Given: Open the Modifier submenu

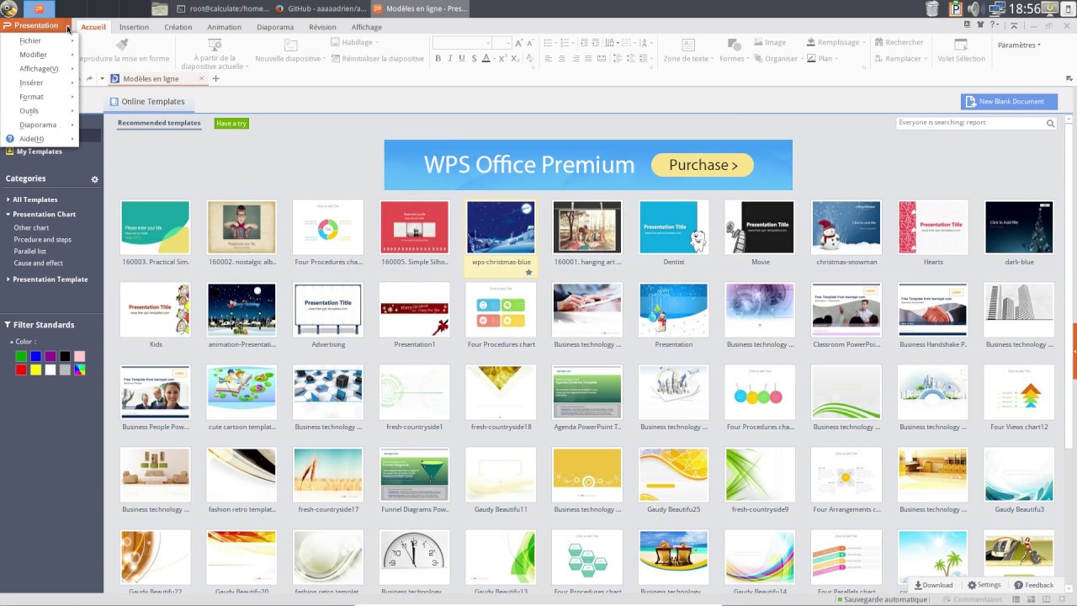Looking at the screenshot, I should click(x=40, y=55).
